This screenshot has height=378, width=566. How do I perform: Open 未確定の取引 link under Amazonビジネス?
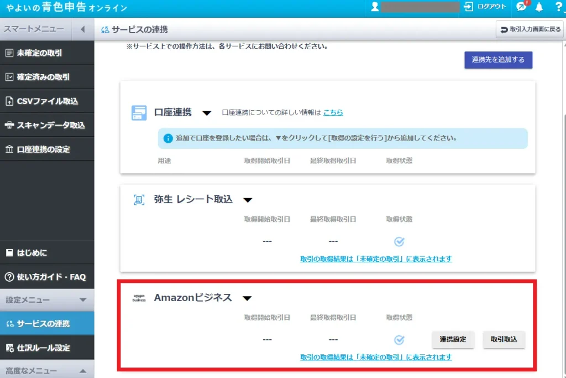pyautogui.click(x=376, y=358)
